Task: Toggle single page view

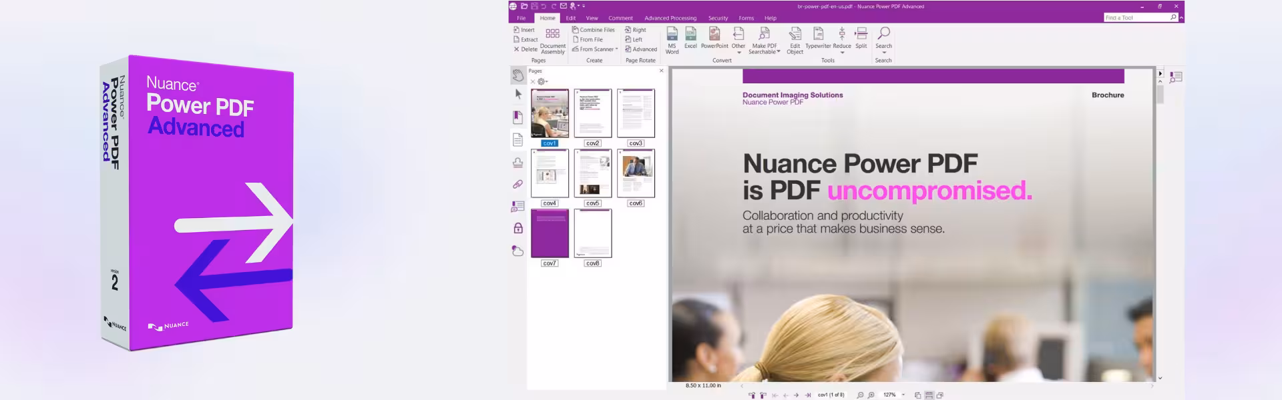Action: tap(918, 395)
